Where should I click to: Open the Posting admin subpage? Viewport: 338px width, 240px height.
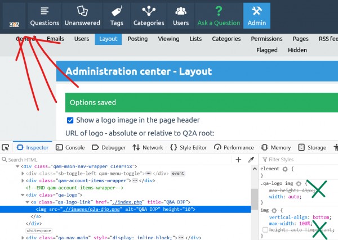pos(137,39)
